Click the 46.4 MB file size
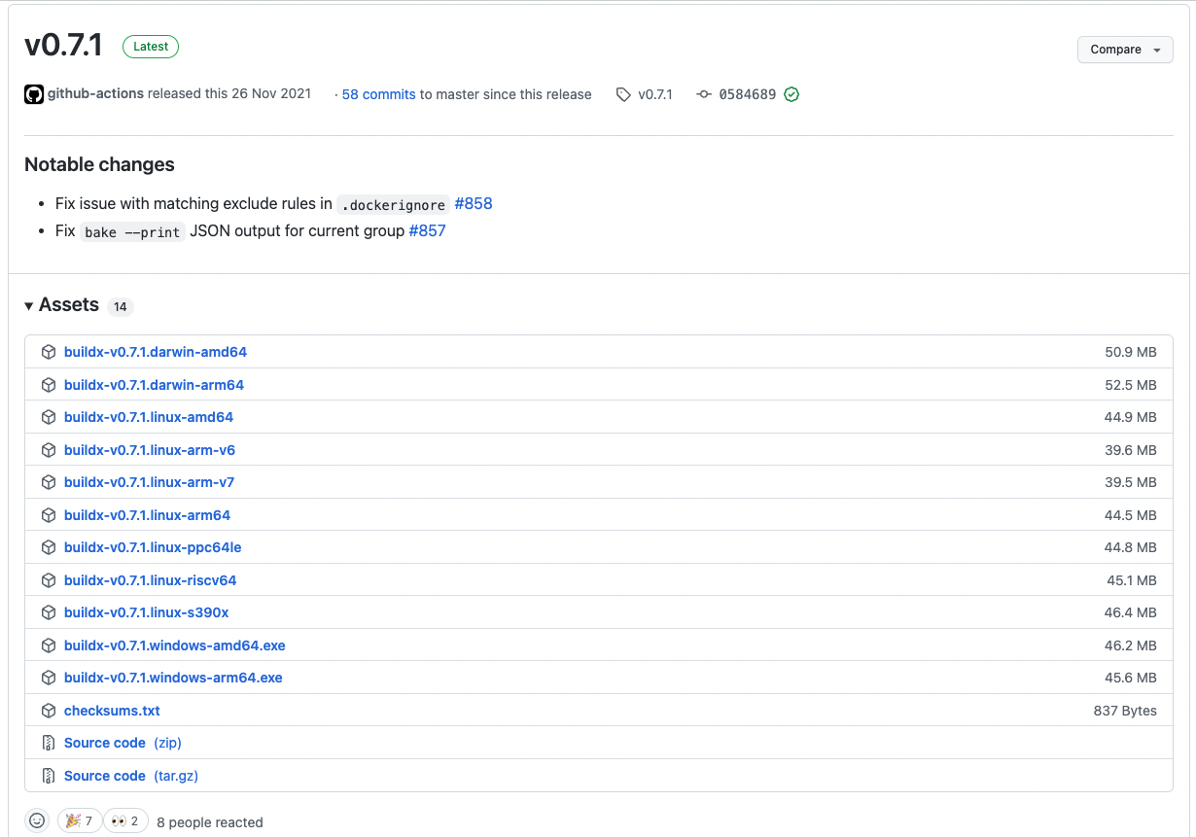1196x837 pixels. click(1131, 612)
